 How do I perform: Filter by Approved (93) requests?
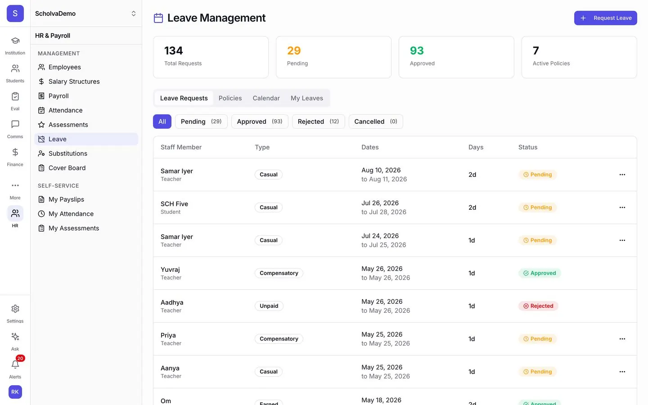coord(260,121)
